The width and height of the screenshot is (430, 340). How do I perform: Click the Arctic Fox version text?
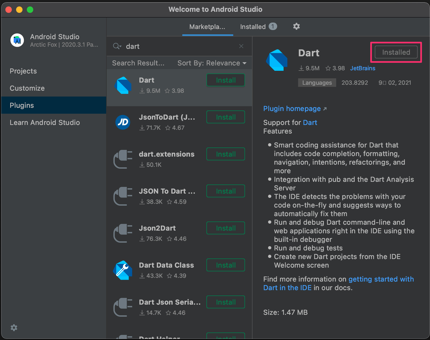[64, 45]
